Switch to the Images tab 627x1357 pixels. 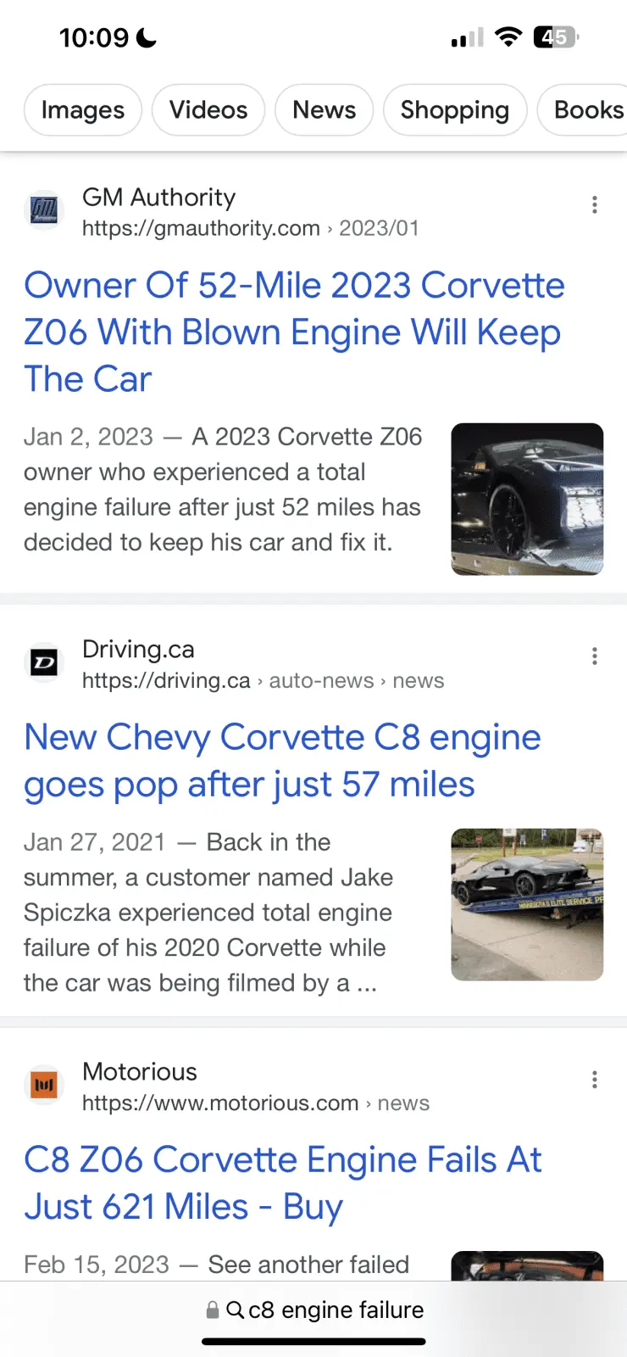pyautogui.click(x=83, y=110)
